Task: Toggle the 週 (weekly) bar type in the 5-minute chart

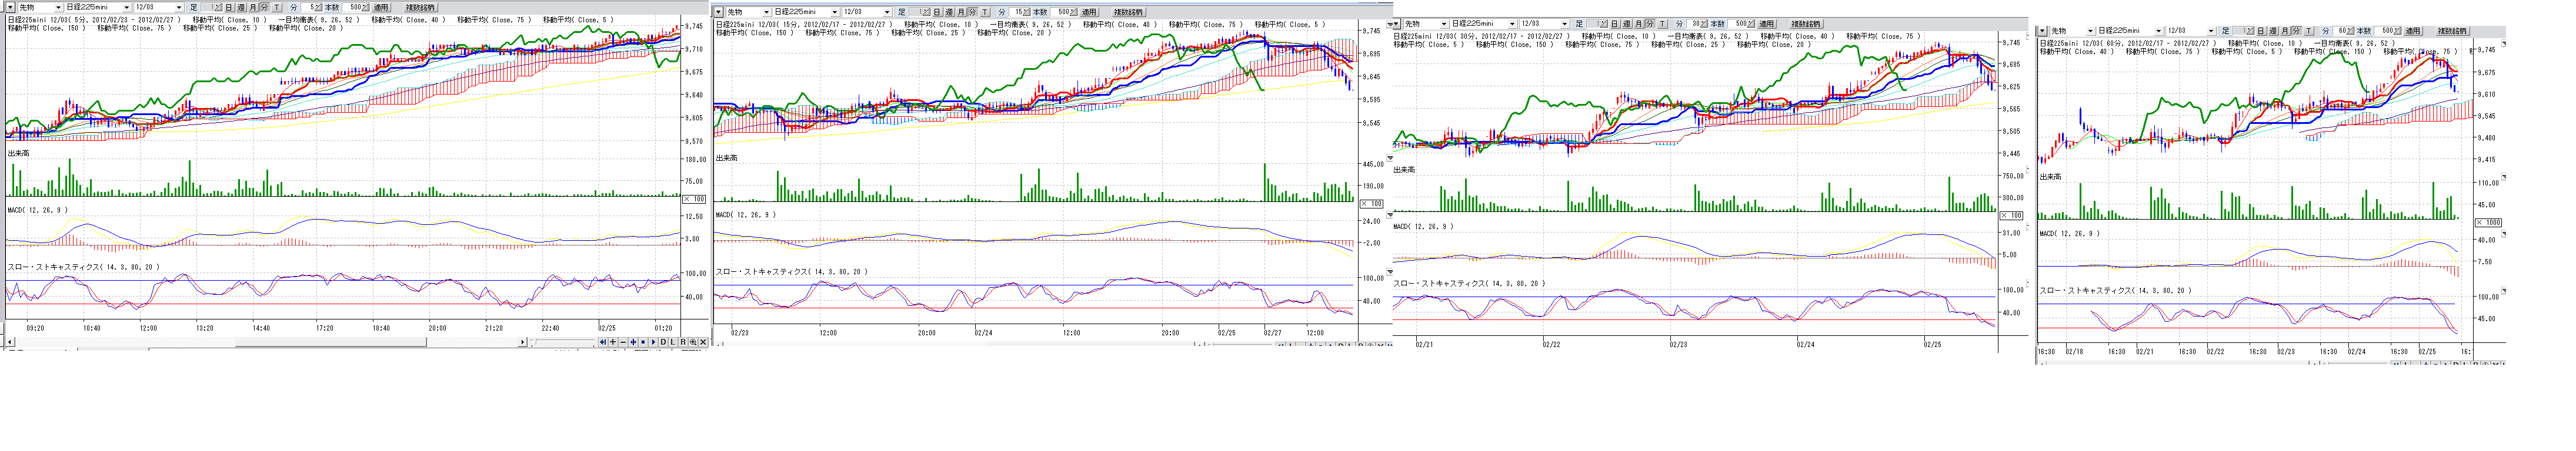Action: coord(241,8)
